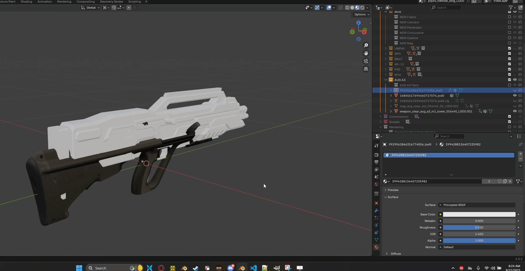The image size is (525, 271).
Task: Enable the MDR Frame collection checkbox
Action: [510, 17]
